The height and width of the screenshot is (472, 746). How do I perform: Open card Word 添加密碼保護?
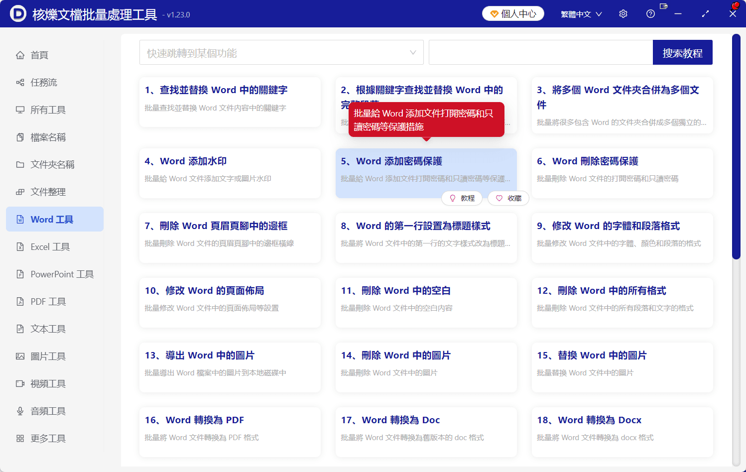pos(426,173)
